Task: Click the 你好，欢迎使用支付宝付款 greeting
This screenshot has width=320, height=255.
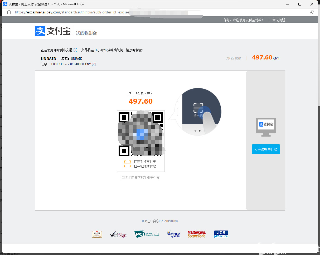Action: point(243,20)
